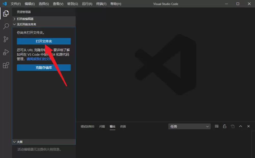Clear the output panel contents

pos(216,126)
